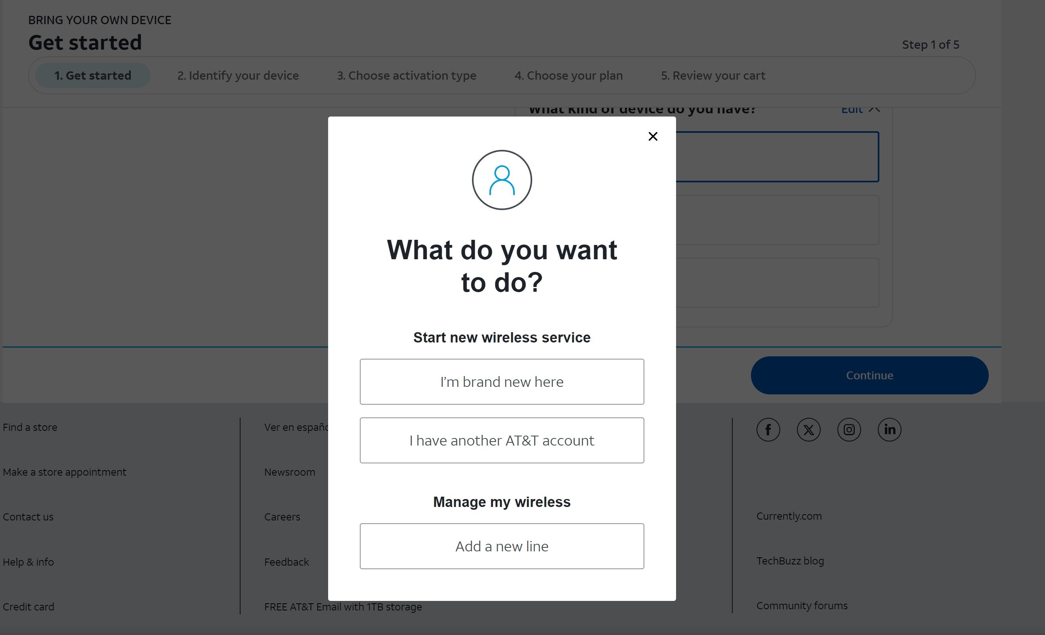1045x635 pixels.
Task: Click the close X button on modal
Action: (652, 136)
